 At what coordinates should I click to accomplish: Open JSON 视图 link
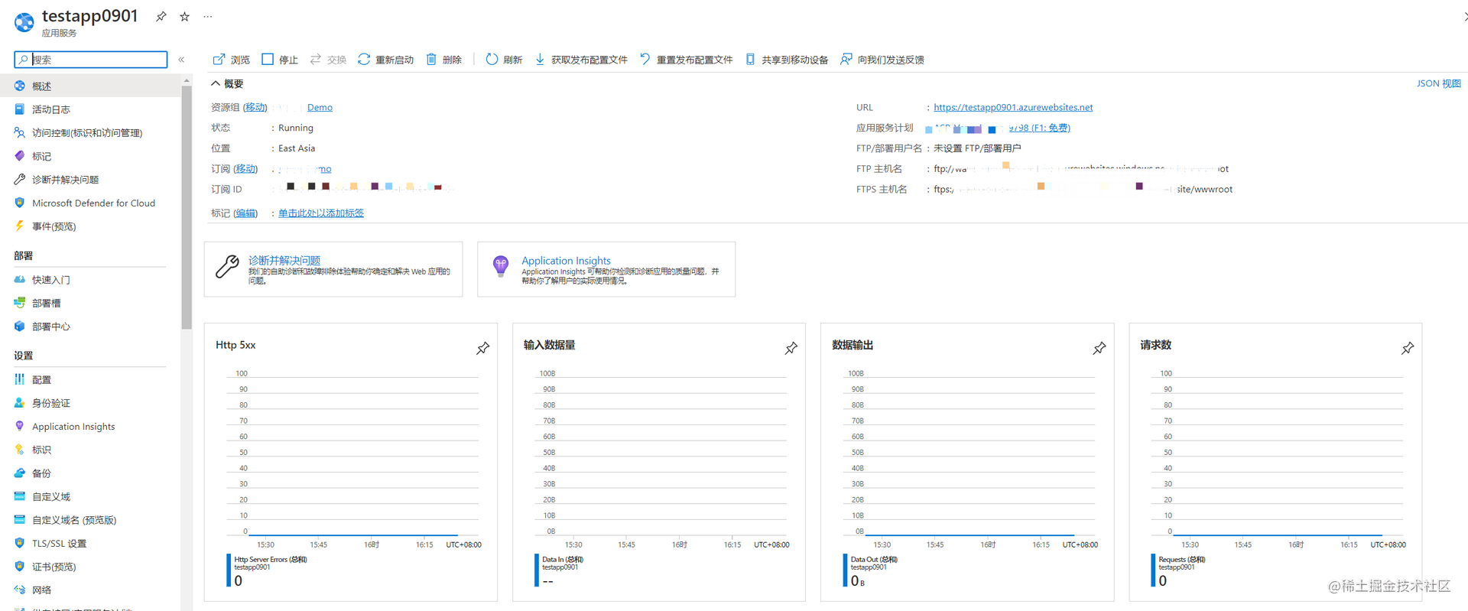1438,83
